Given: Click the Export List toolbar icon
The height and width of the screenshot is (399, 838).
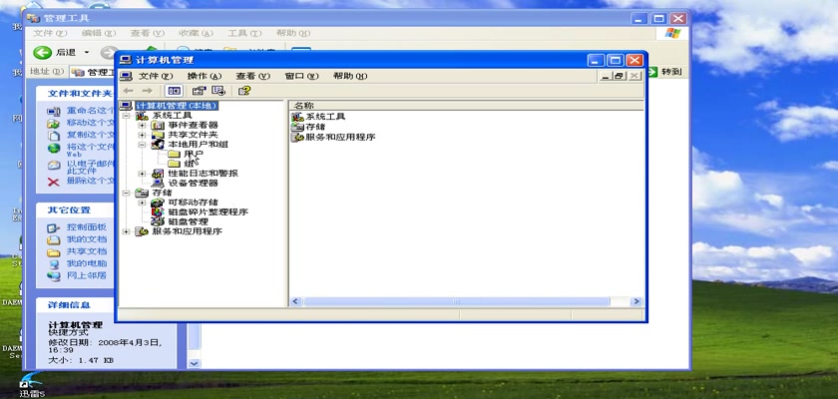Looking at the screenshot, I should pos(218,91).
